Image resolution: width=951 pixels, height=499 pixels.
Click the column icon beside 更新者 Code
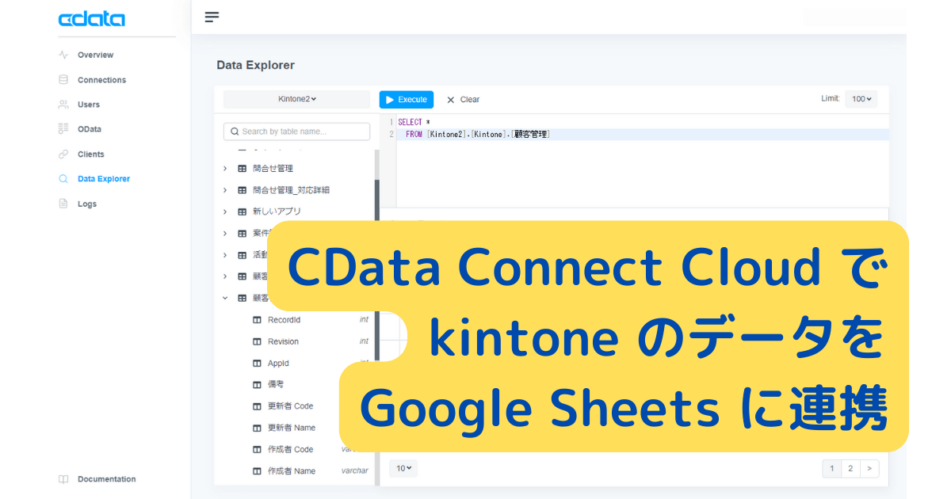[x=257, y=406]
